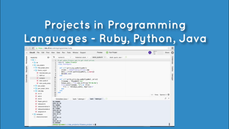Viewport: 229px width, 129px height.
Task: Reload the page with the browser refresh icon
Action: click(33, 48)
